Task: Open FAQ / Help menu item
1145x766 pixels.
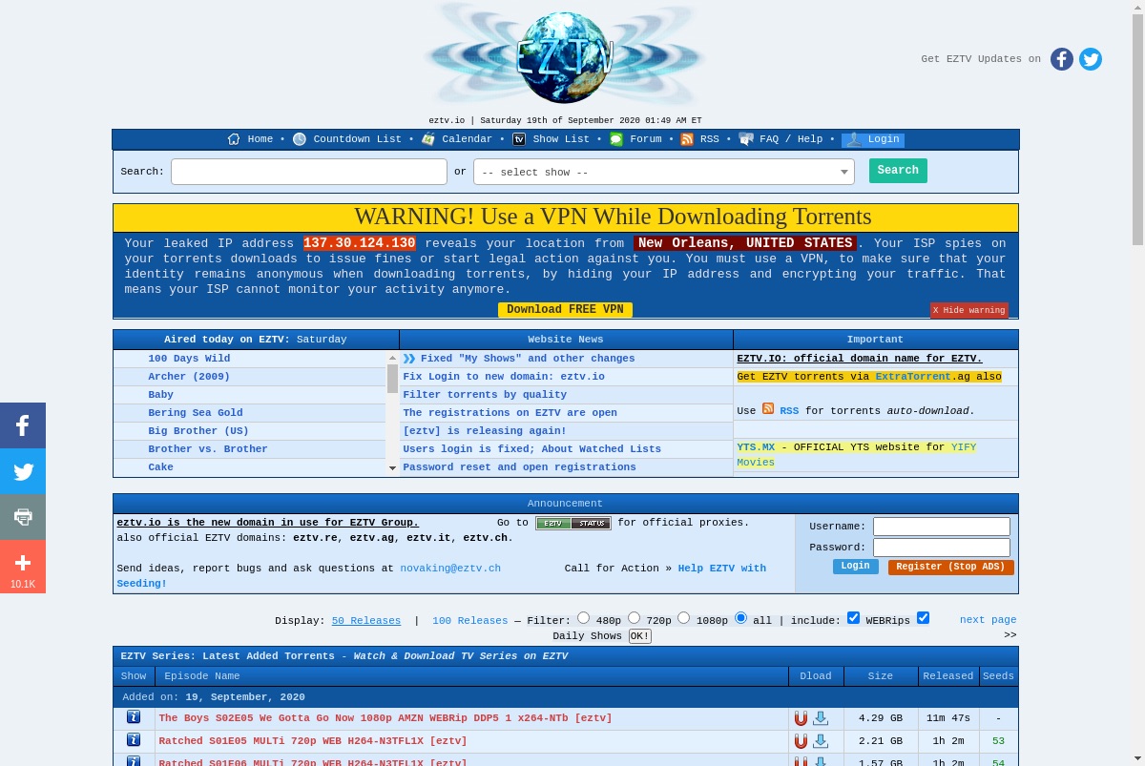Action: coord(791,139)
